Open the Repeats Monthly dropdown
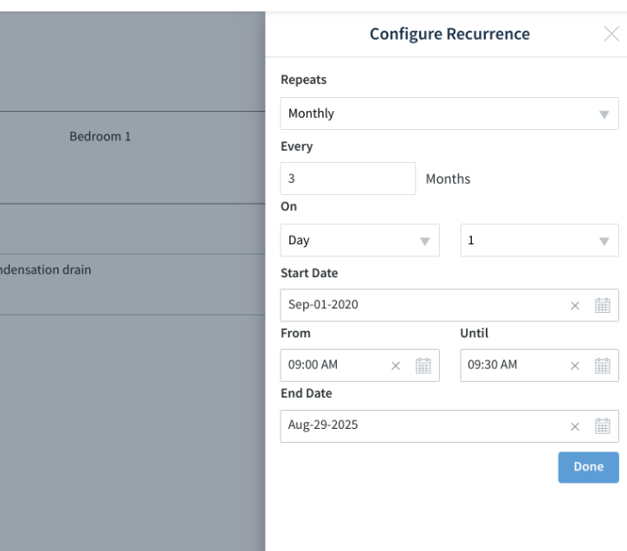 pyautogui.click(x=449, y=113)
